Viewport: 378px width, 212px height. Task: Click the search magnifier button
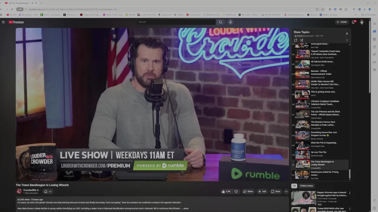220,22
